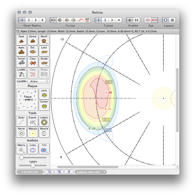The image size is (195, 196).
Task: Toggle isodose Tint shading
Action: [x=44, y=149]
